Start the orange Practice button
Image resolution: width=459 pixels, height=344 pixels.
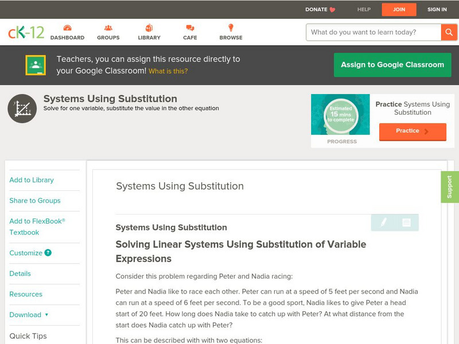point(412,131)
